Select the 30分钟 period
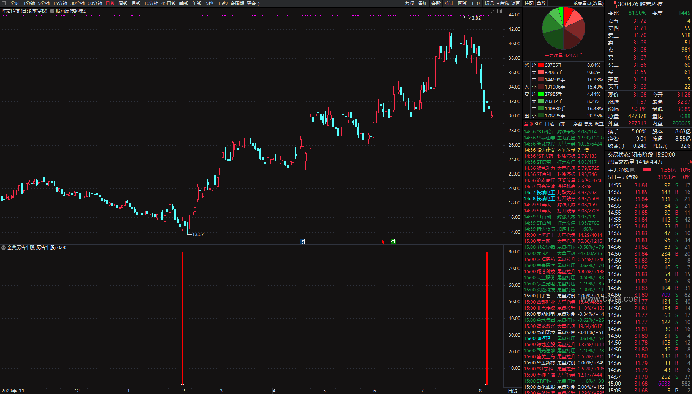 [77, 3]
